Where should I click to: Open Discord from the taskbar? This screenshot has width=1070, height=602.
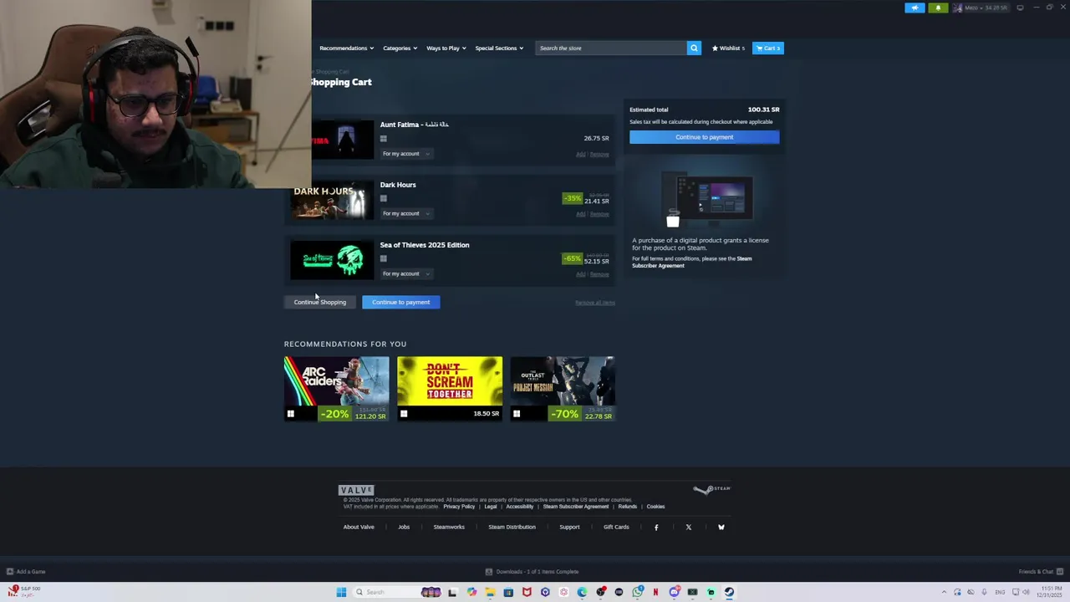[x=674, y=592]
